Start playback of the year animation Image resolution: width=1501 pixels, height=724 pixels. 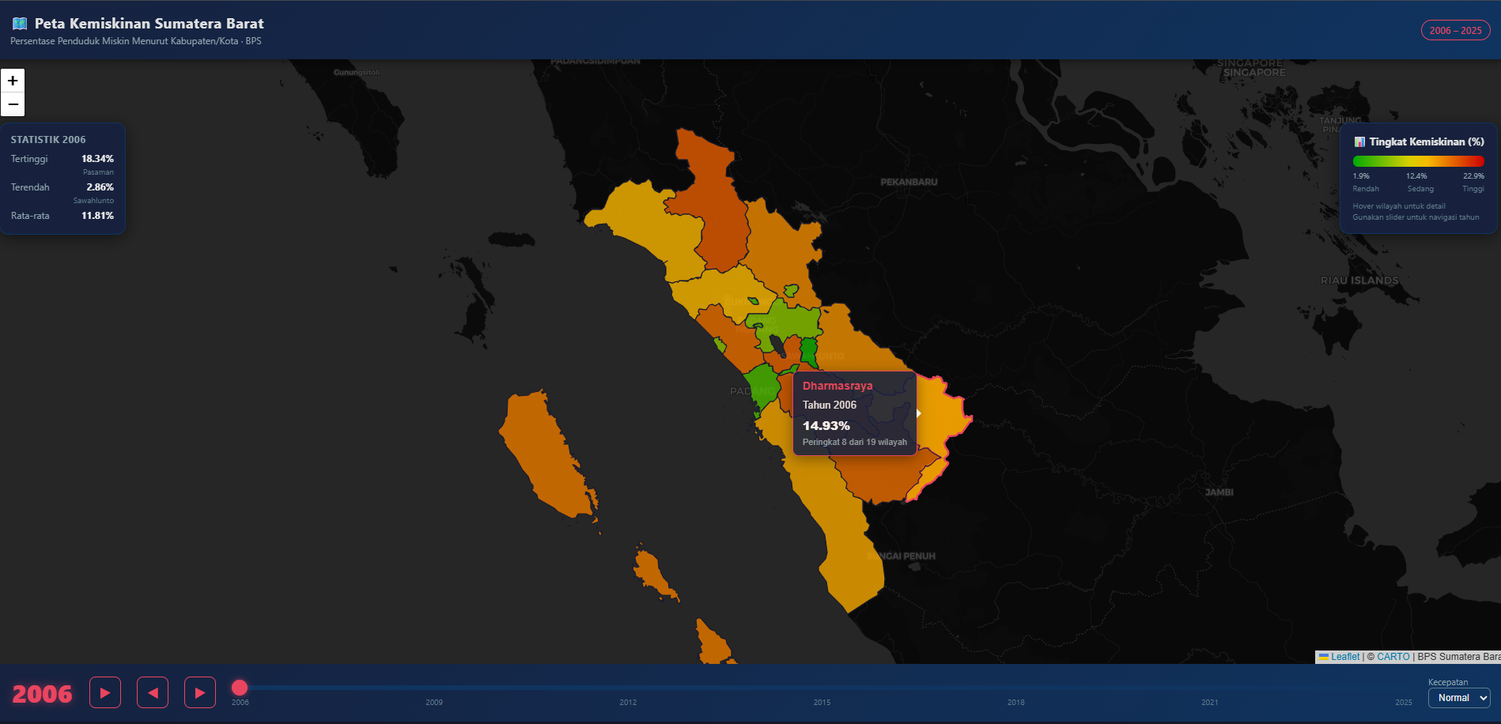(x=105, y=692)
